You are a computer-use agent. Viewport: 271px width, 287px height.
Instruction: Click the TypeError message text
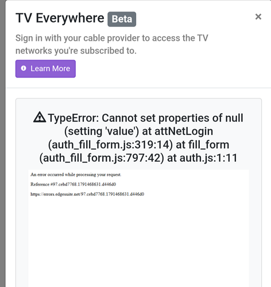[x=138, y=138]
